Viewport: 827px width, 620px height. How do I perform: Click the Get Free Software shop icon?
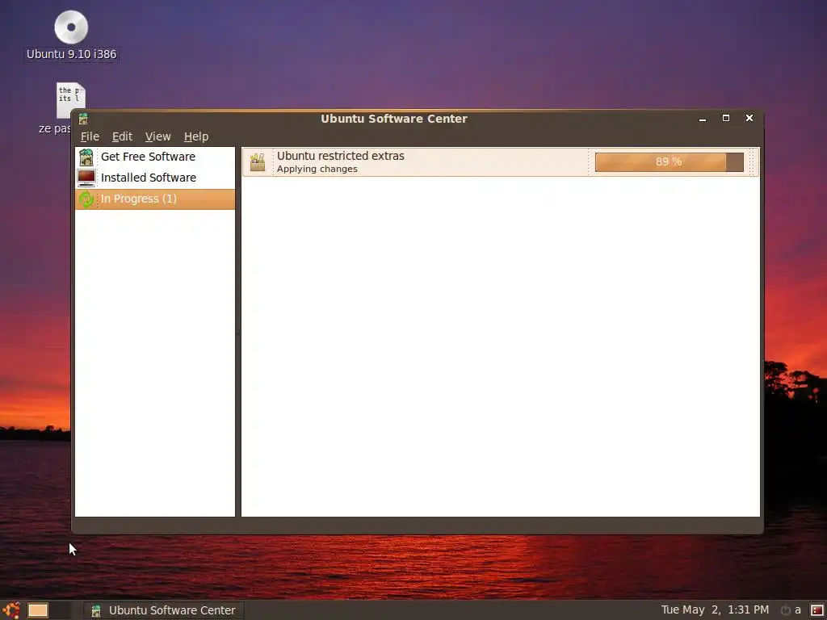86,157
